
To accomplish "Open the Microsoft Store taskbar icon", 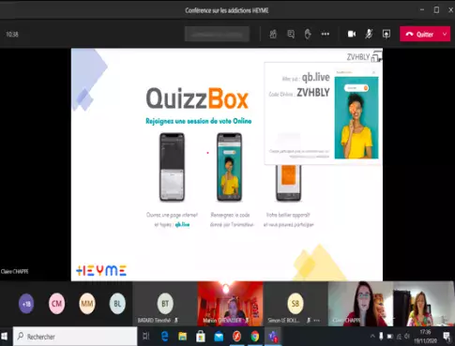I will tap(201, 337).
